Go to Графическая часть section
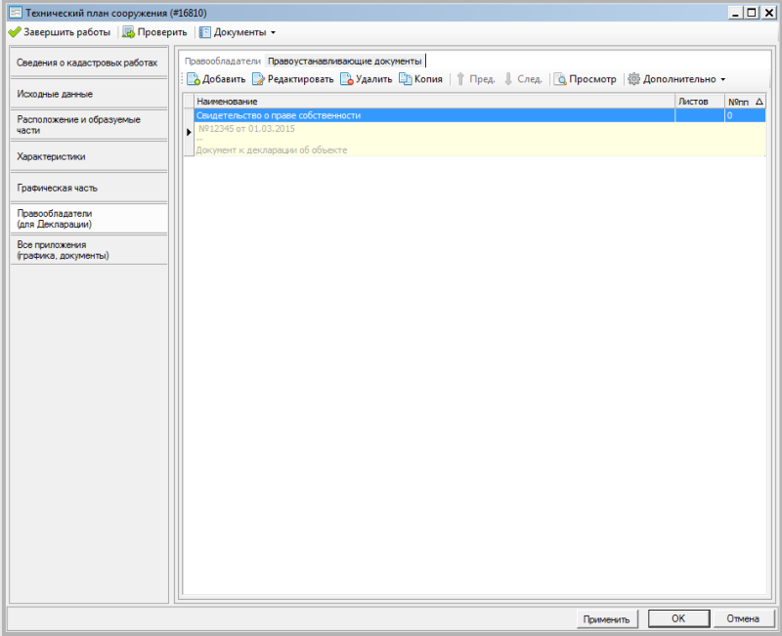This screenshot has height=636, width=782. pyautogui.click(x=87, y=188)
